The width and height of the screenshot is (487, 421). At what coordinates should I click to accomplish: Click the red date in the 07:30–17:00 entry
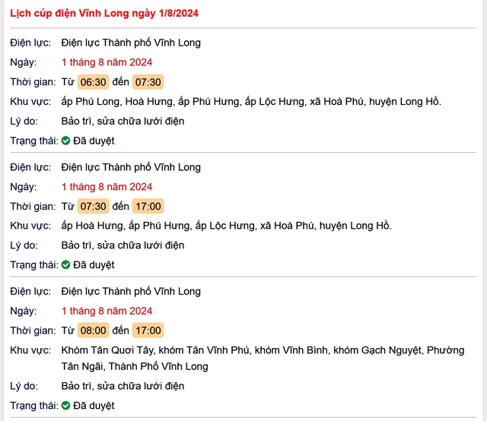point(107,187)
